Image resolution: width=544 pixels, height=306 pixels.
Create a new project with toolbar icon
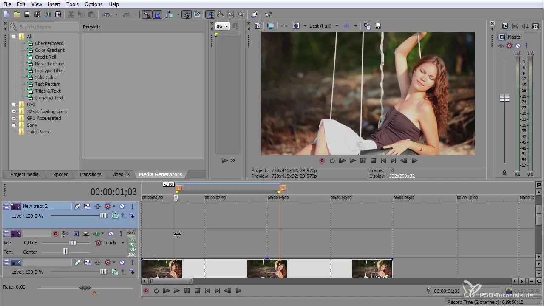[x=6, y=14]
